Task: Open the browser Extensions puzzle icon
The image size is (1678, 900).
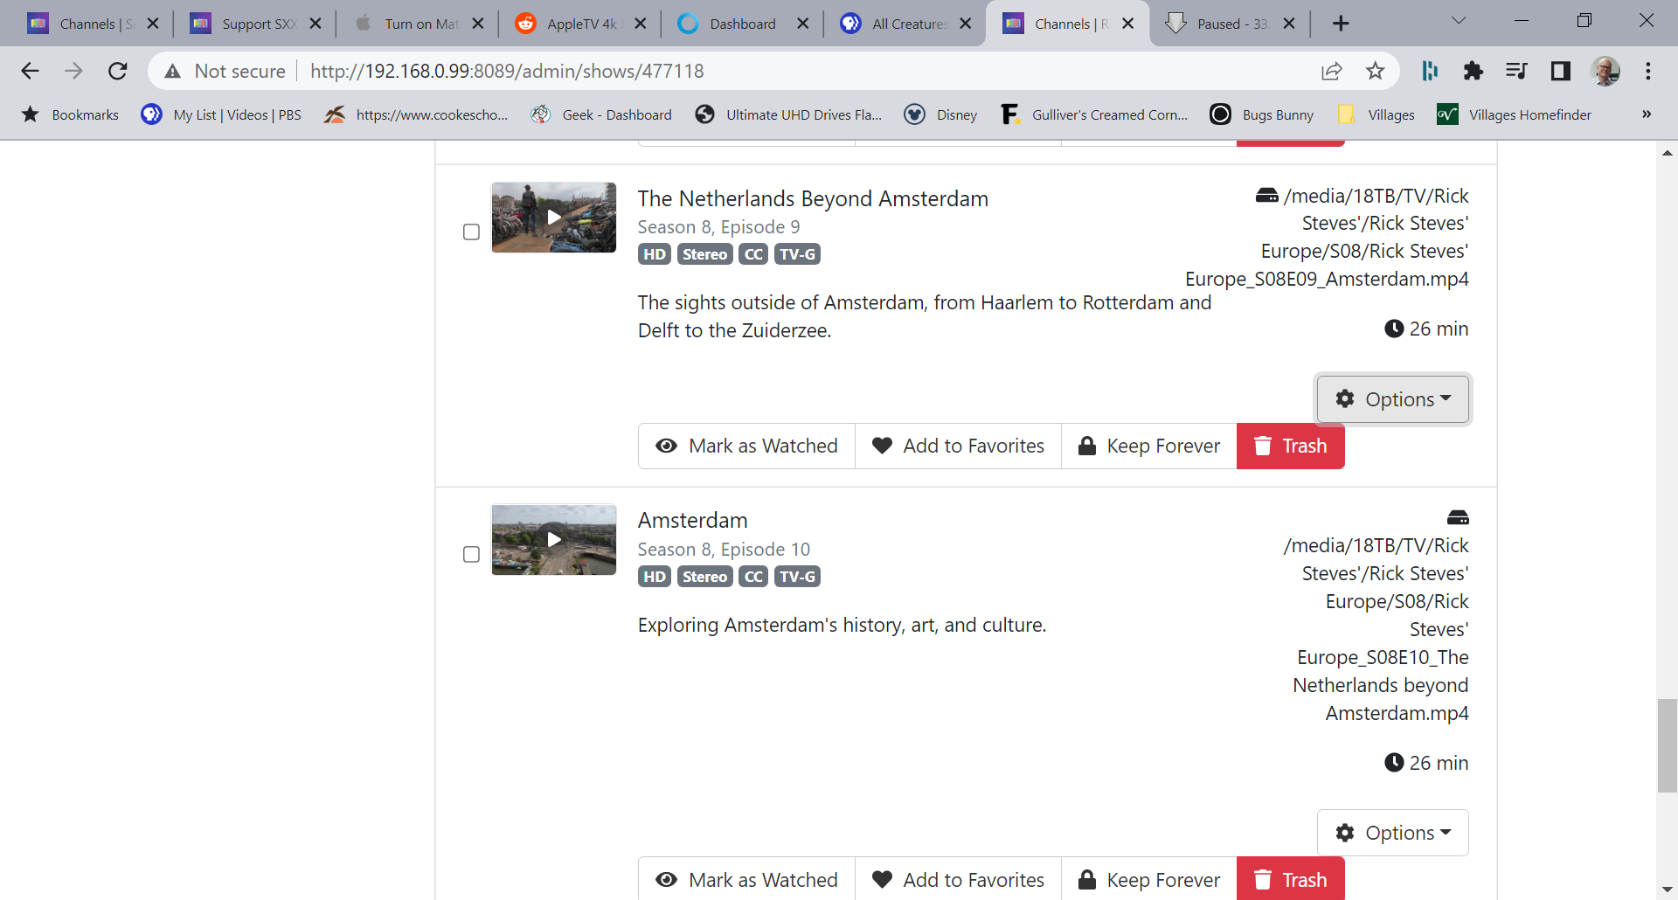Action: [1473, 71]
